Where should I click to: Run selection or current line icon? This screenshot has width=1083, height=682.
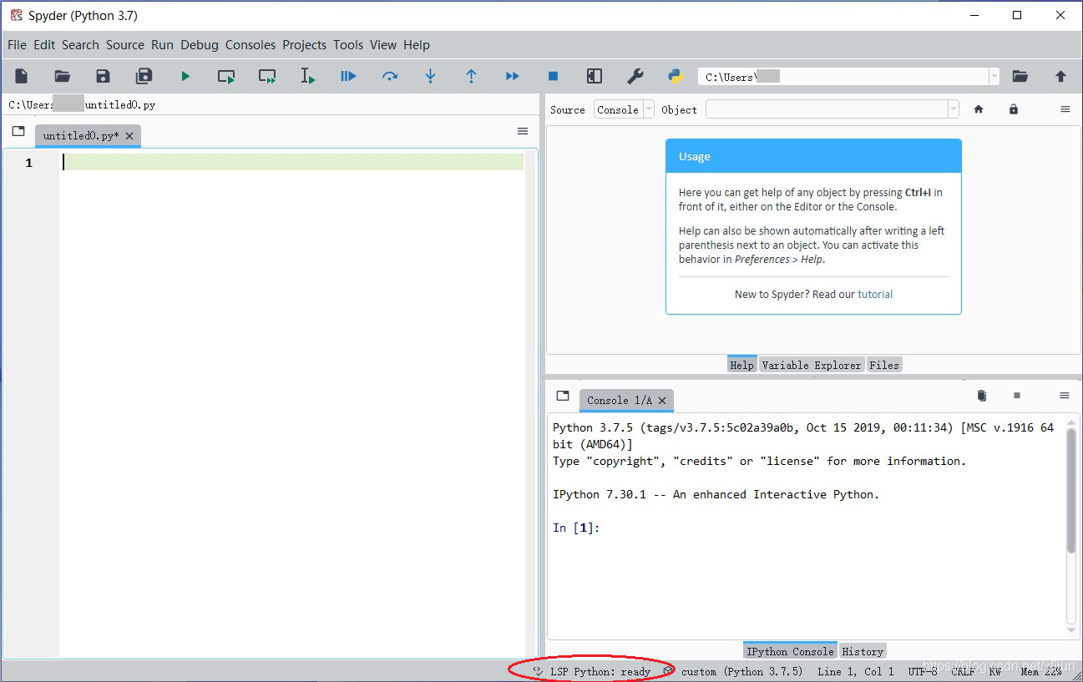[x=308, y=76]
